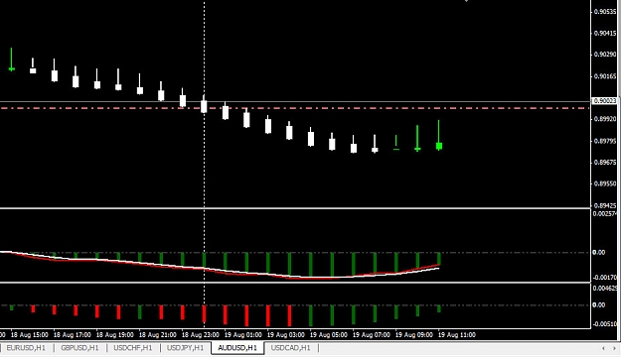Click the 18 Aug 17:00 time label

73,335
